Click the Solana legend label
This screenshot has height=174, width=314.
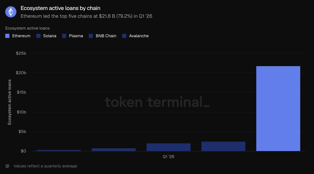click(x=50, y=36)
